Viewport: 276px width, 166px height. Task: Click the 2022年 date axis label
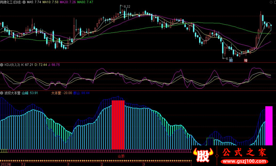(x=6, y=164)
